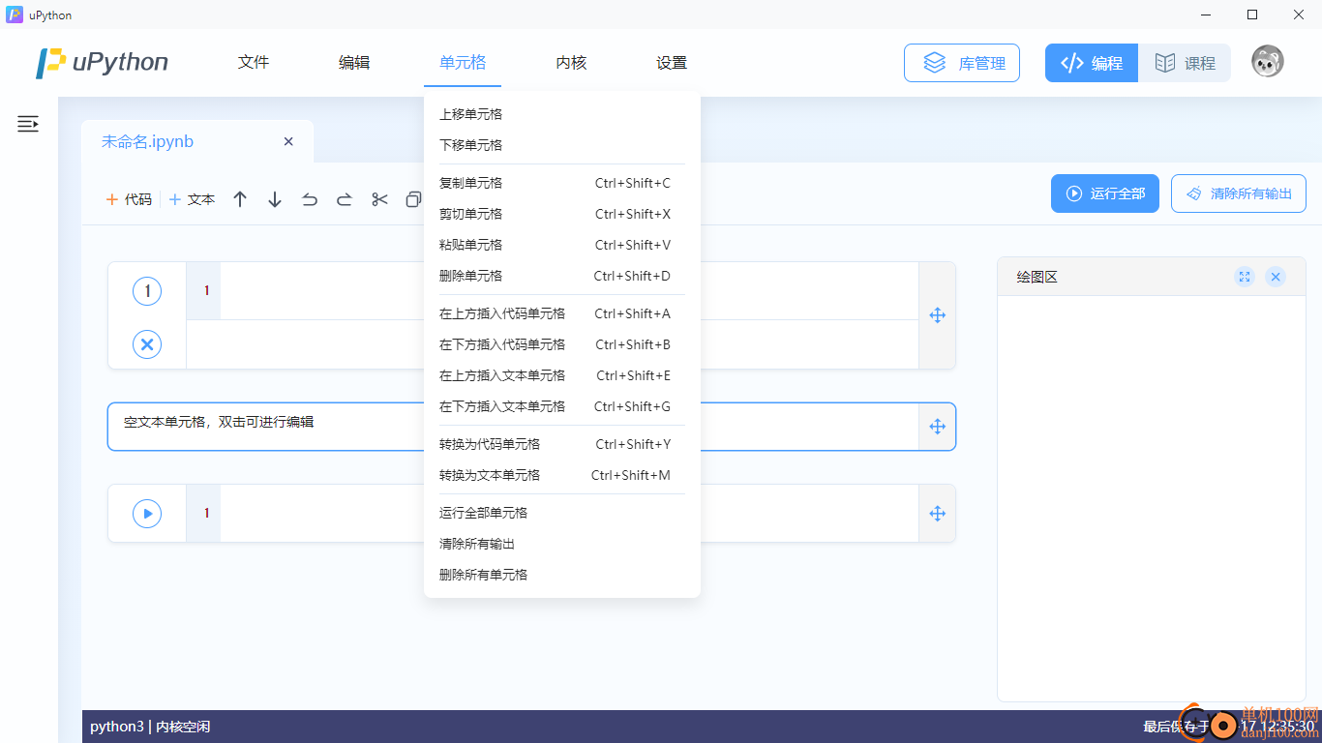The height and width of the screenshot is (743, 1322).
Task: Choose 转换为文本单元格
Action: coord(561,475)
